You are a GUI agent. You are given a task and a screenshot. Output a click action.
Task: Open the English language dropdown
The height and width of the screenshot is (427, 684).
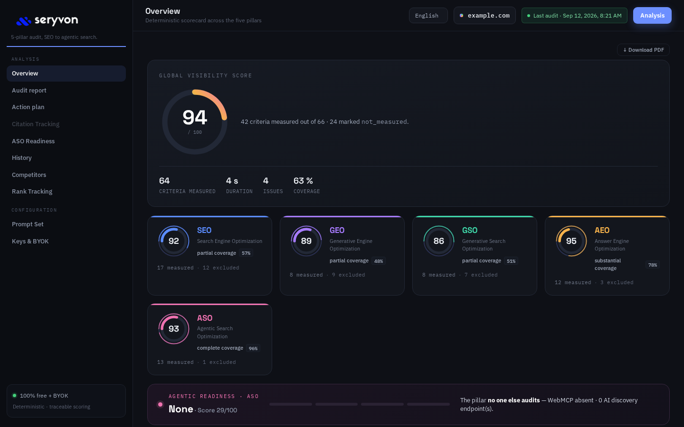(x=428, y=16)
